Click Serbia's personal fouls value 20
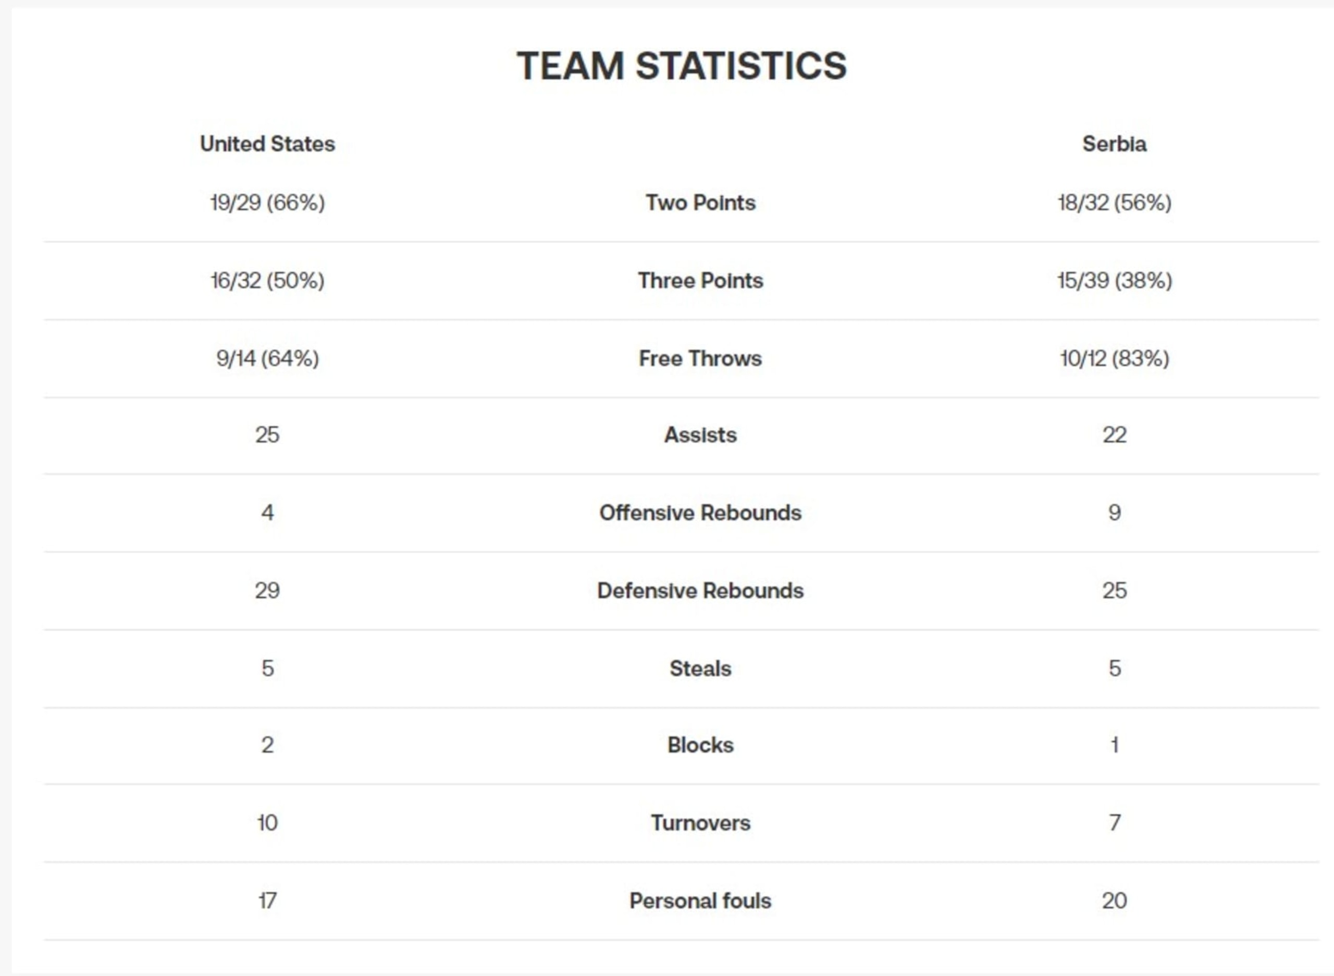 [1114, 900]
